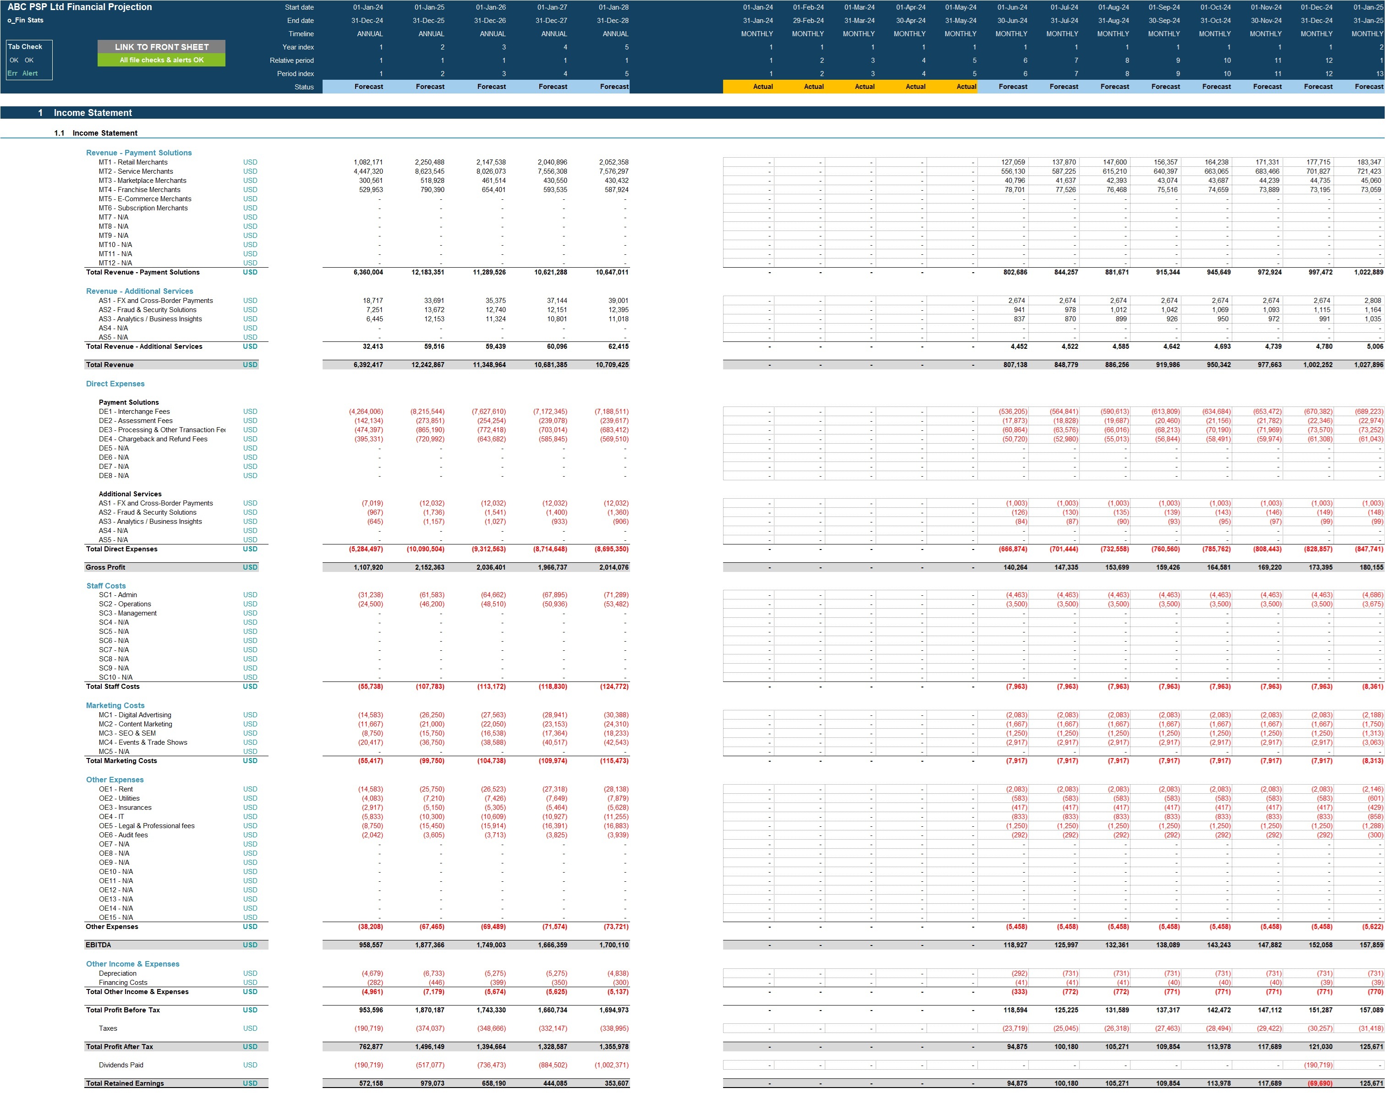Screen dimensions: 1387x1110
Task: Select the AS3 revenue value 12,153
Action: (433, 319)
